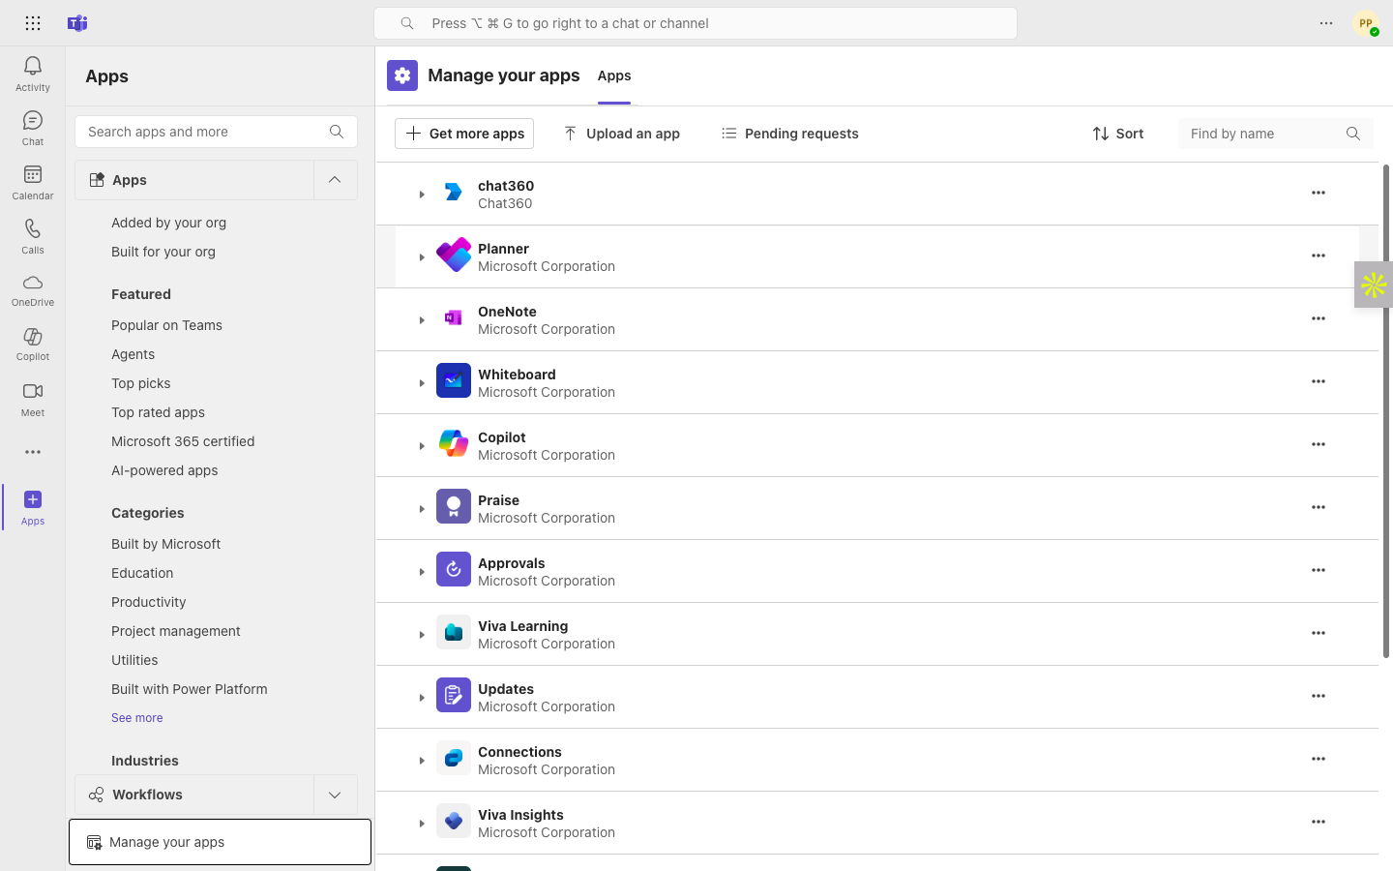
Task: Select the Viva Learning app name
Action: [x=522, y=626]
